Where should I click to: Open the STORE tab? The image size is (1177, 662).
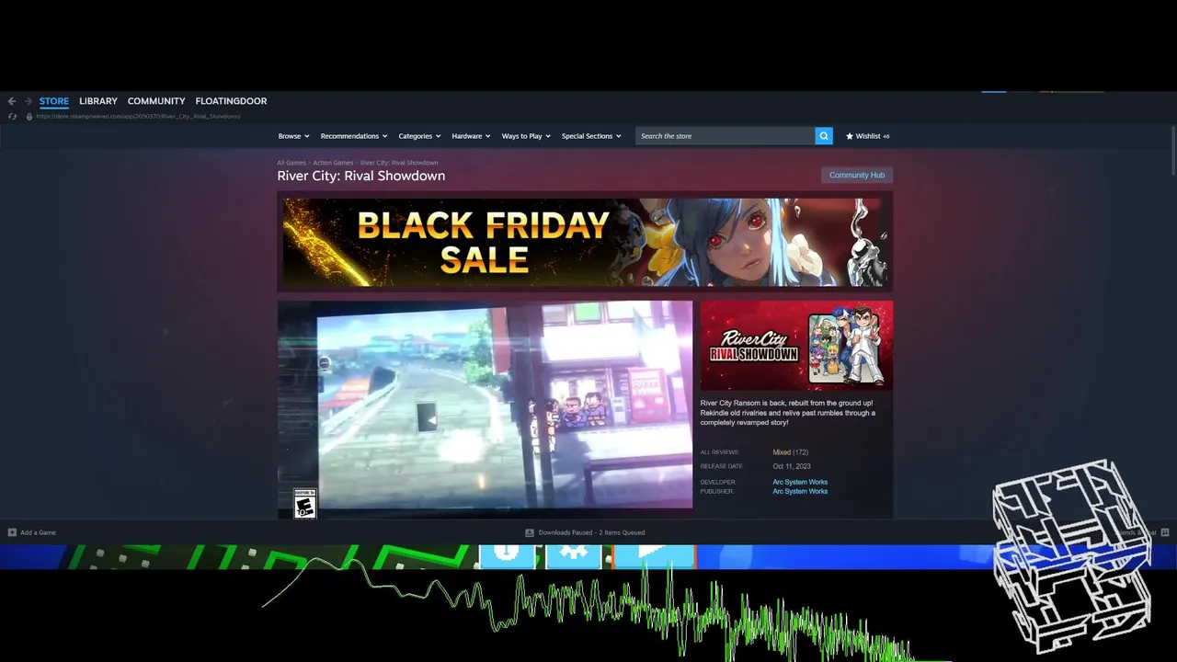(x=54, y=101)
